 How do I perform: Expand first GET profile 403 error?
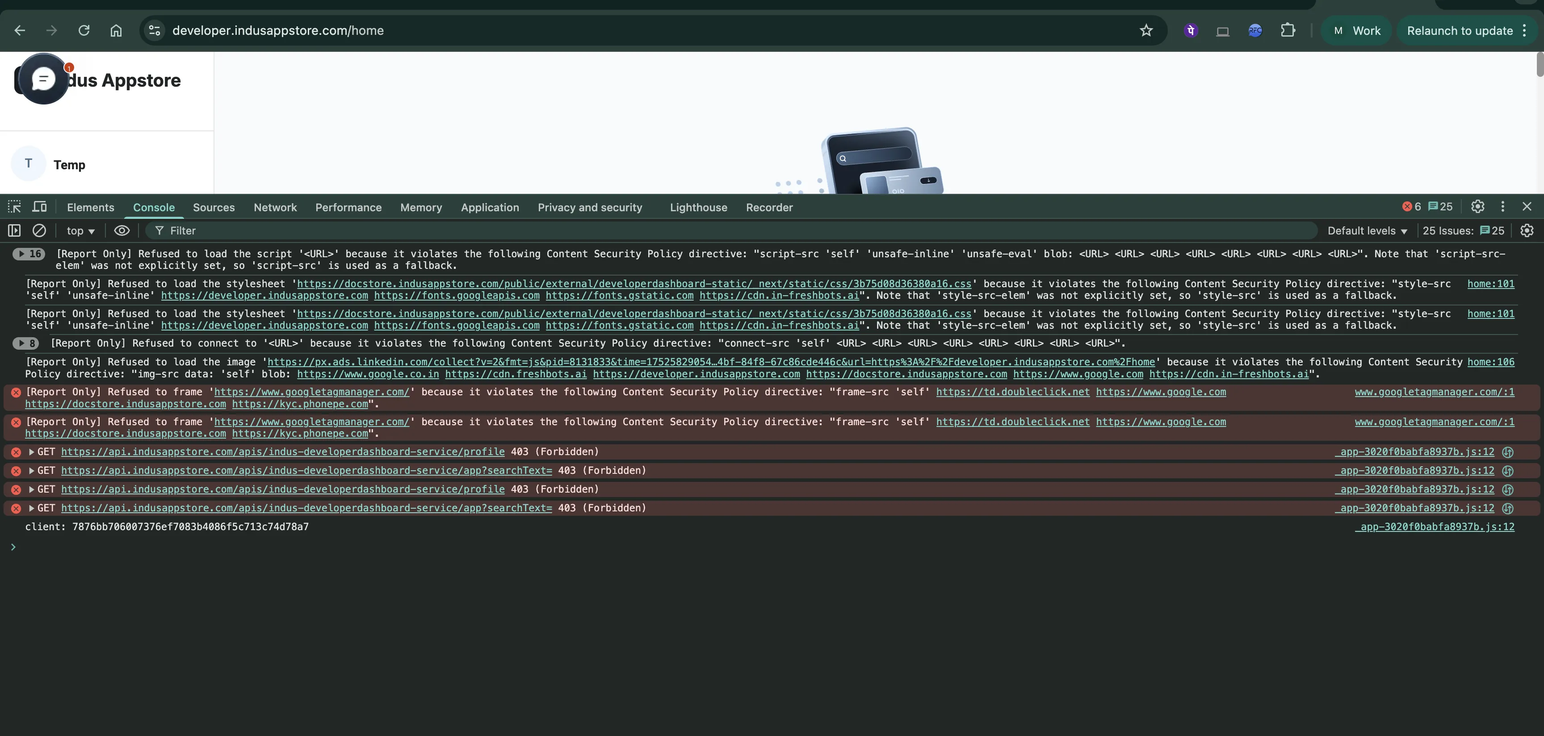(31, 452)
